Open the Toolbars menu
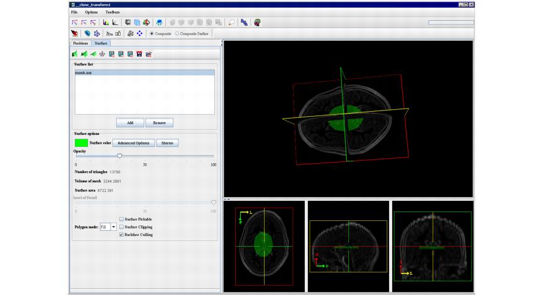Image resolution: width=543 pixels, height=295 pixels. [112, 12]
